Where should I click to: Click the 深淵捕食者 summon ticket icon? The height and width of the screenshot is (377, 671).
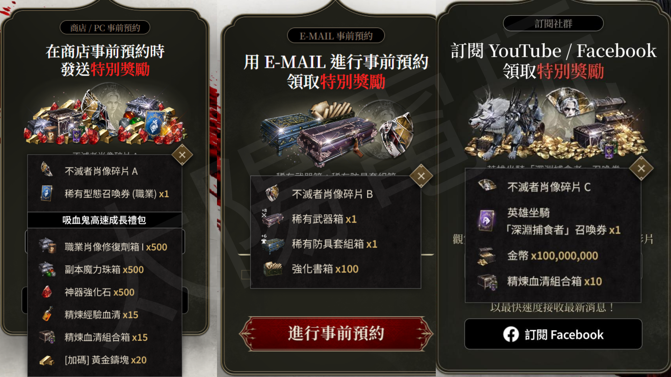click(486, 221)
